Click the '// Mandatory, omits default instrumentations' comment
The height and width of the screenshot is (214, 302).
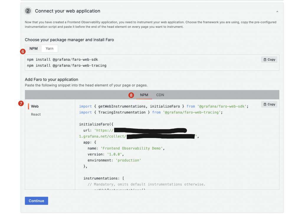click(147, 184)
